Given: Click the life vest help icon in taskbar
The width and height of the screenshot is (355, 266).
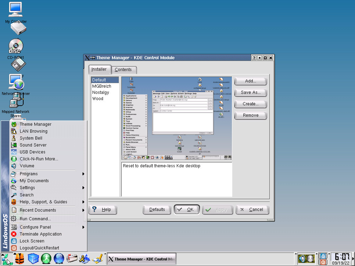Looking at the screenshot, I should (19, 258).
